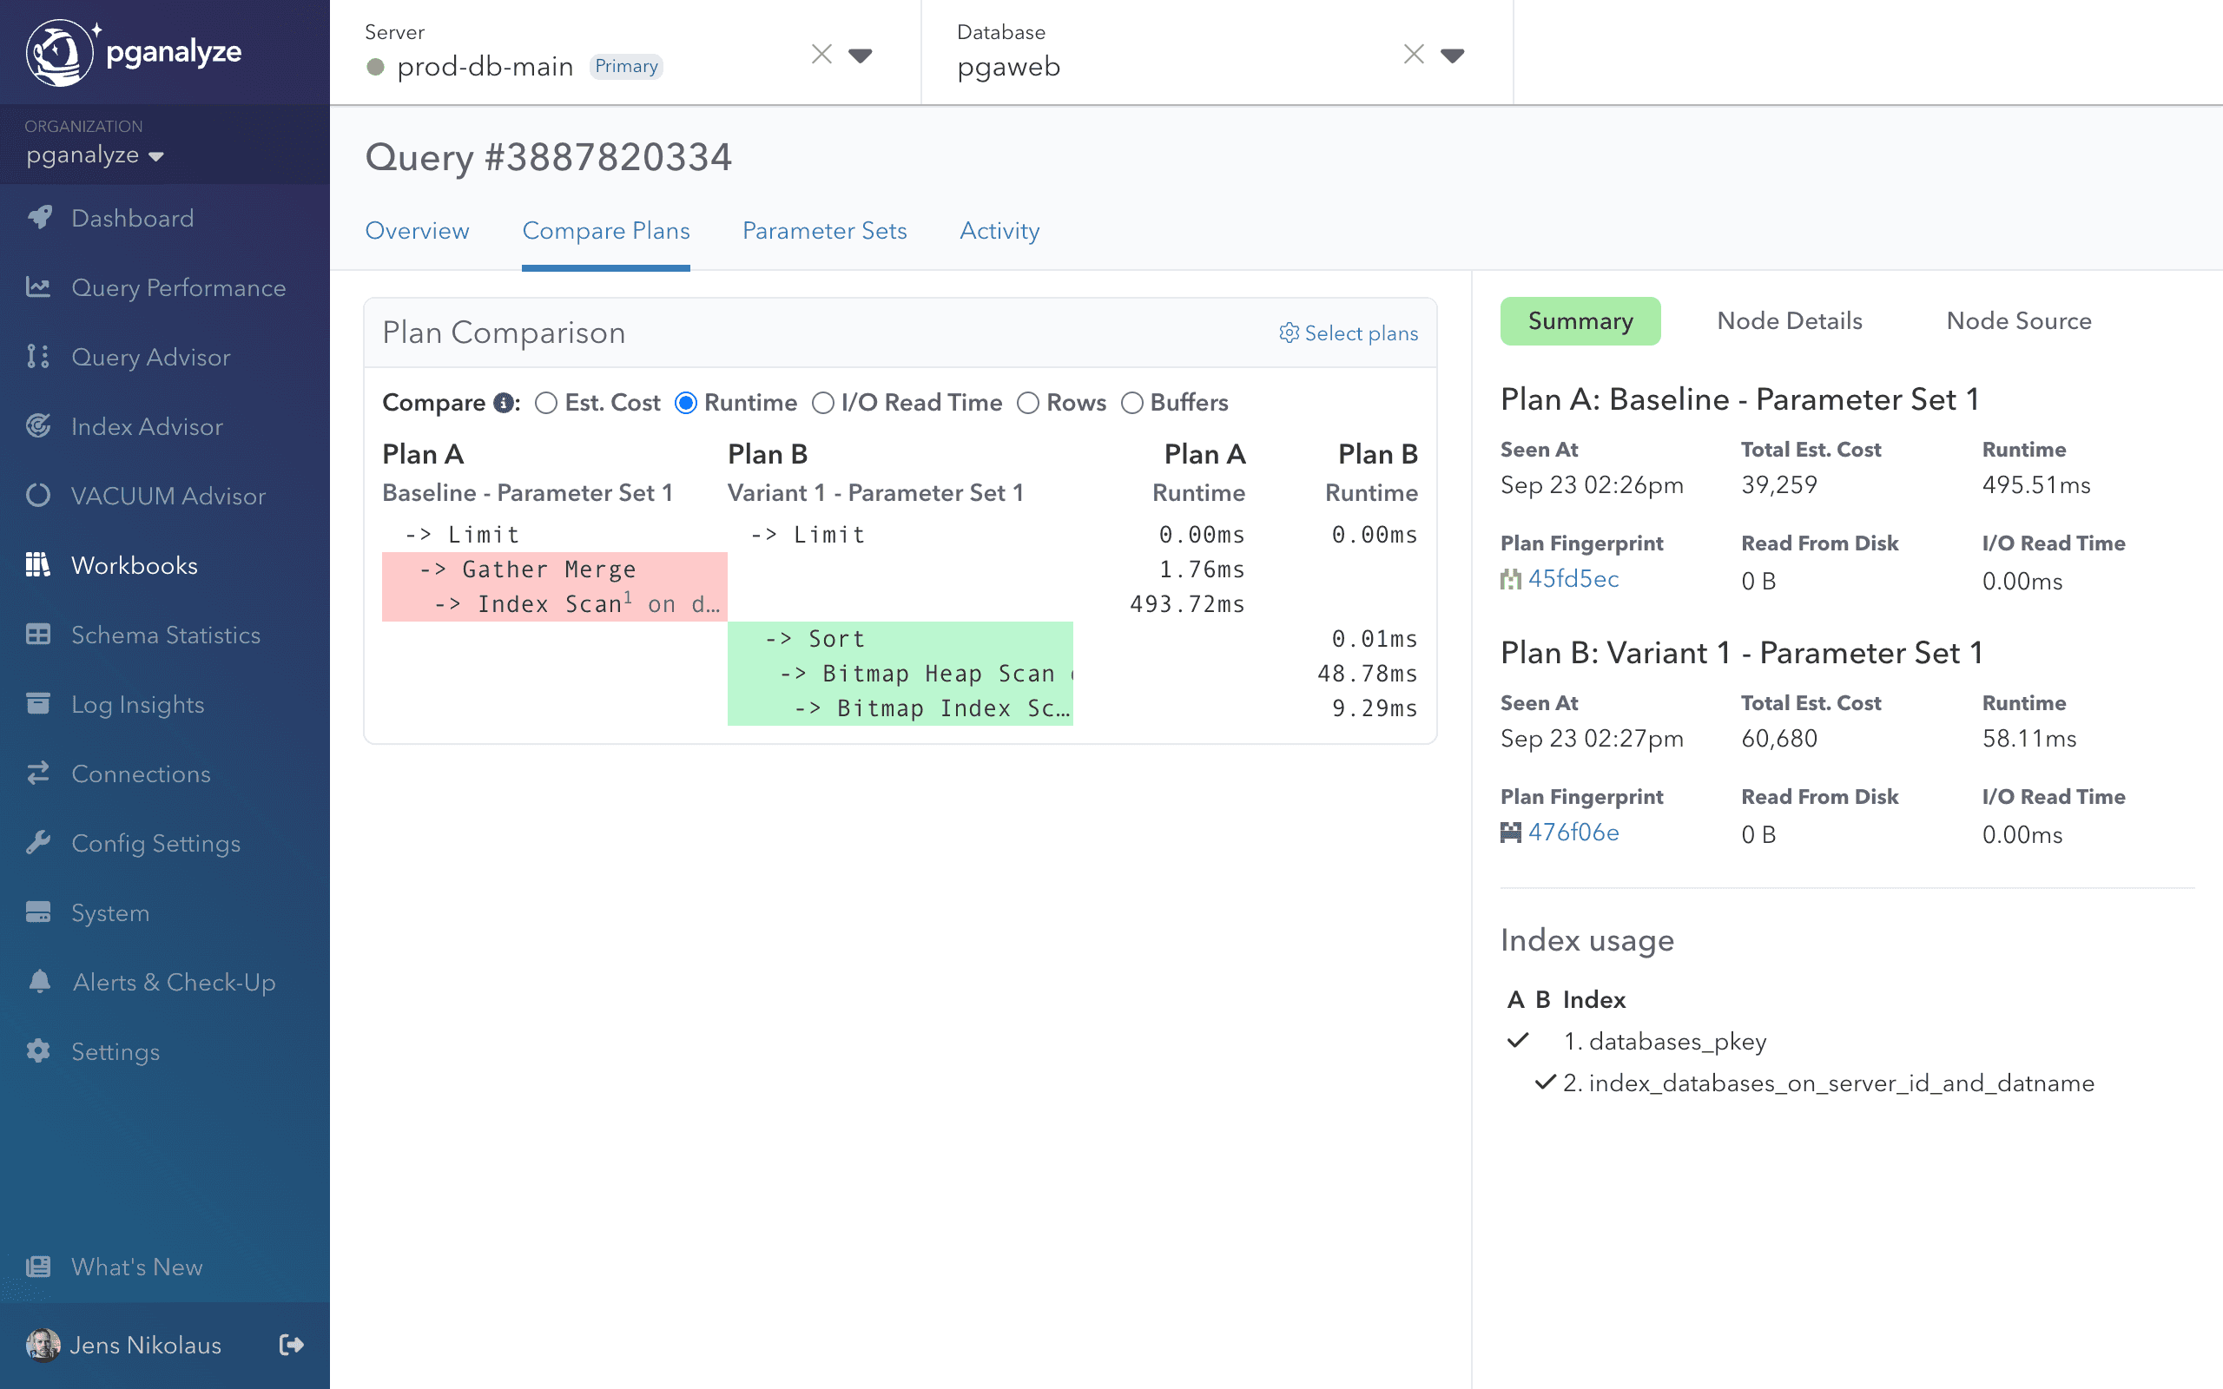This screenshot has width=2223, height=1389.
Task: Open VACUUM Advisor circle icon
Action: click(x=38, y=496)
